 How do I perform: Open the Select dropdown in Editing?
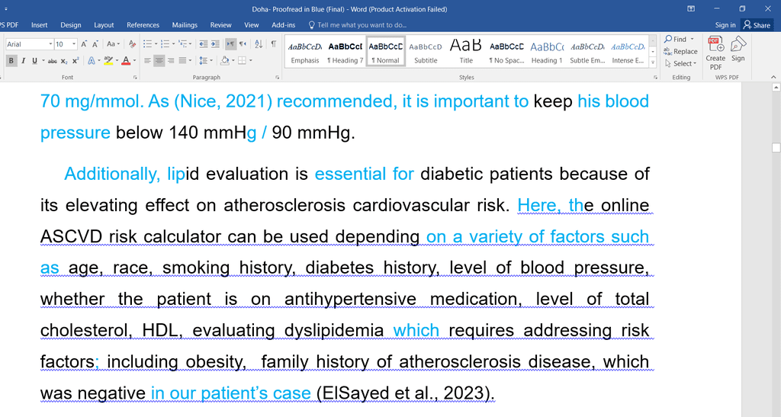coord(680,64)
